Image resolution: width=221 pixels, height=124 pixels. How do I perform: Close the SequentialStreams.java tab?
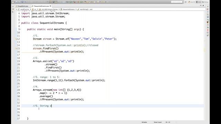pos(50,6)
